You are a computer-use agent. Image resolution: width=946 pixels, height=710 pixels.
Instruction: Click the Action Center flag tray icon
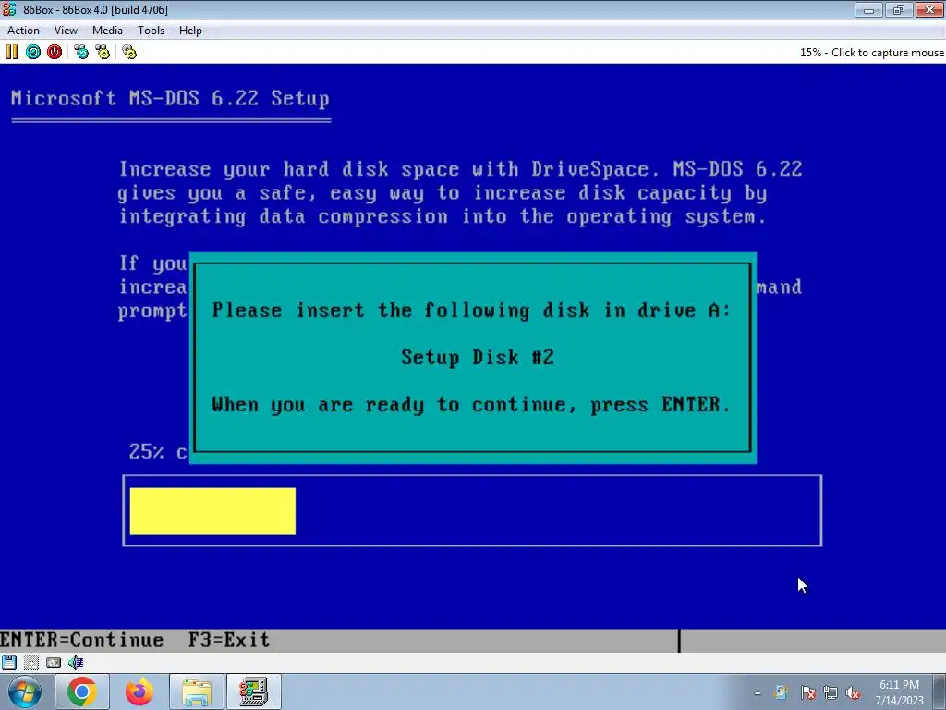(x=807, y=692)
